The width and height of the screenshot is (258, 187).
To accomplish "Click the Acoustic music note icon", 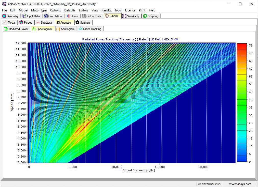I will click(58, 22).
